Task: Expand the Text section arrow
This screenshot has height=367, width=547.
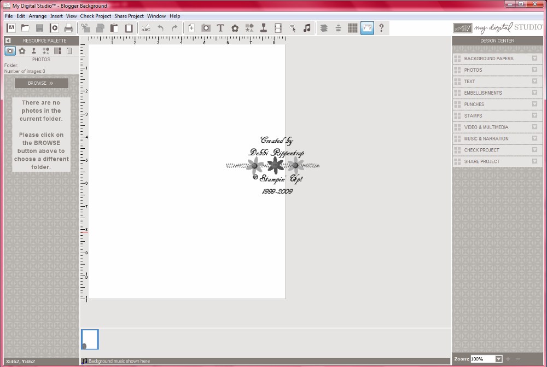Action: coord(534,81)
